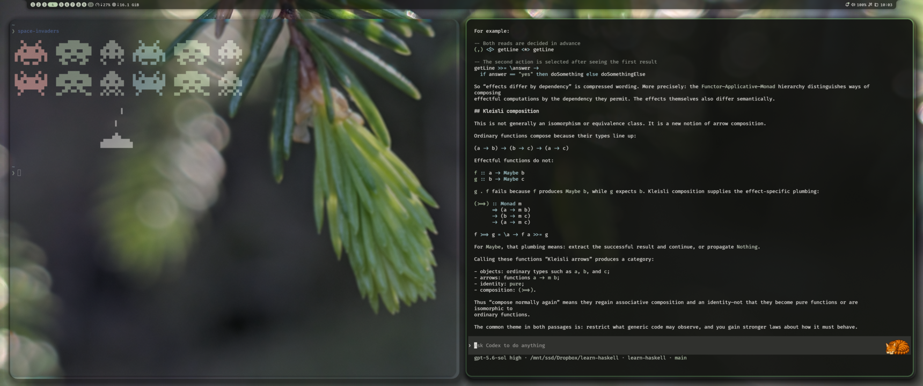
Task: Click the speaker volume icon
Action: point(853,4)
